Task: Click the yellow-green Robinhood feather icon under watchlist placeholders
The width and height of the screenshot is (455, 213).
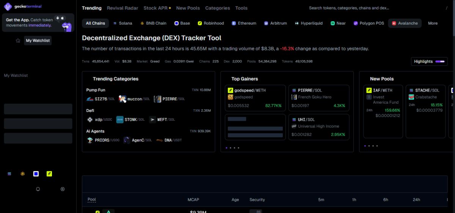Action: click(49, 174)
